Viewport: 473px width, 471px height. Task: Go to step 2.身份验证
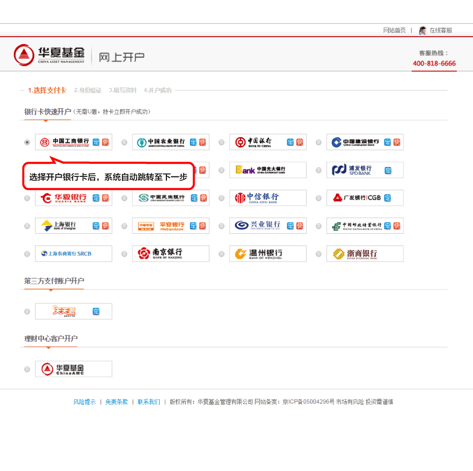pyautogui.click(x=88, y=90)
